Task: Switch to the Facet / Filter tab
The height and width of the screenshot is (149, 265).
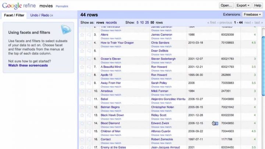Action: pyautogui.click(x=14, y=15)
